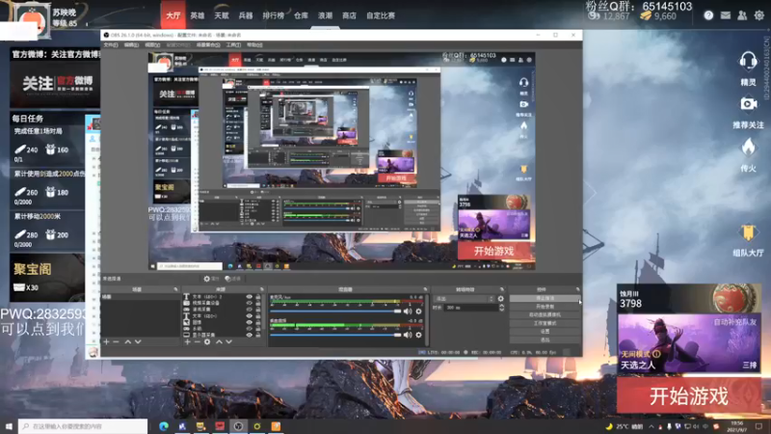Click the 工作室模式 button in OBS
The width and height of the screenshot is (771, 434).
point(545,323)
